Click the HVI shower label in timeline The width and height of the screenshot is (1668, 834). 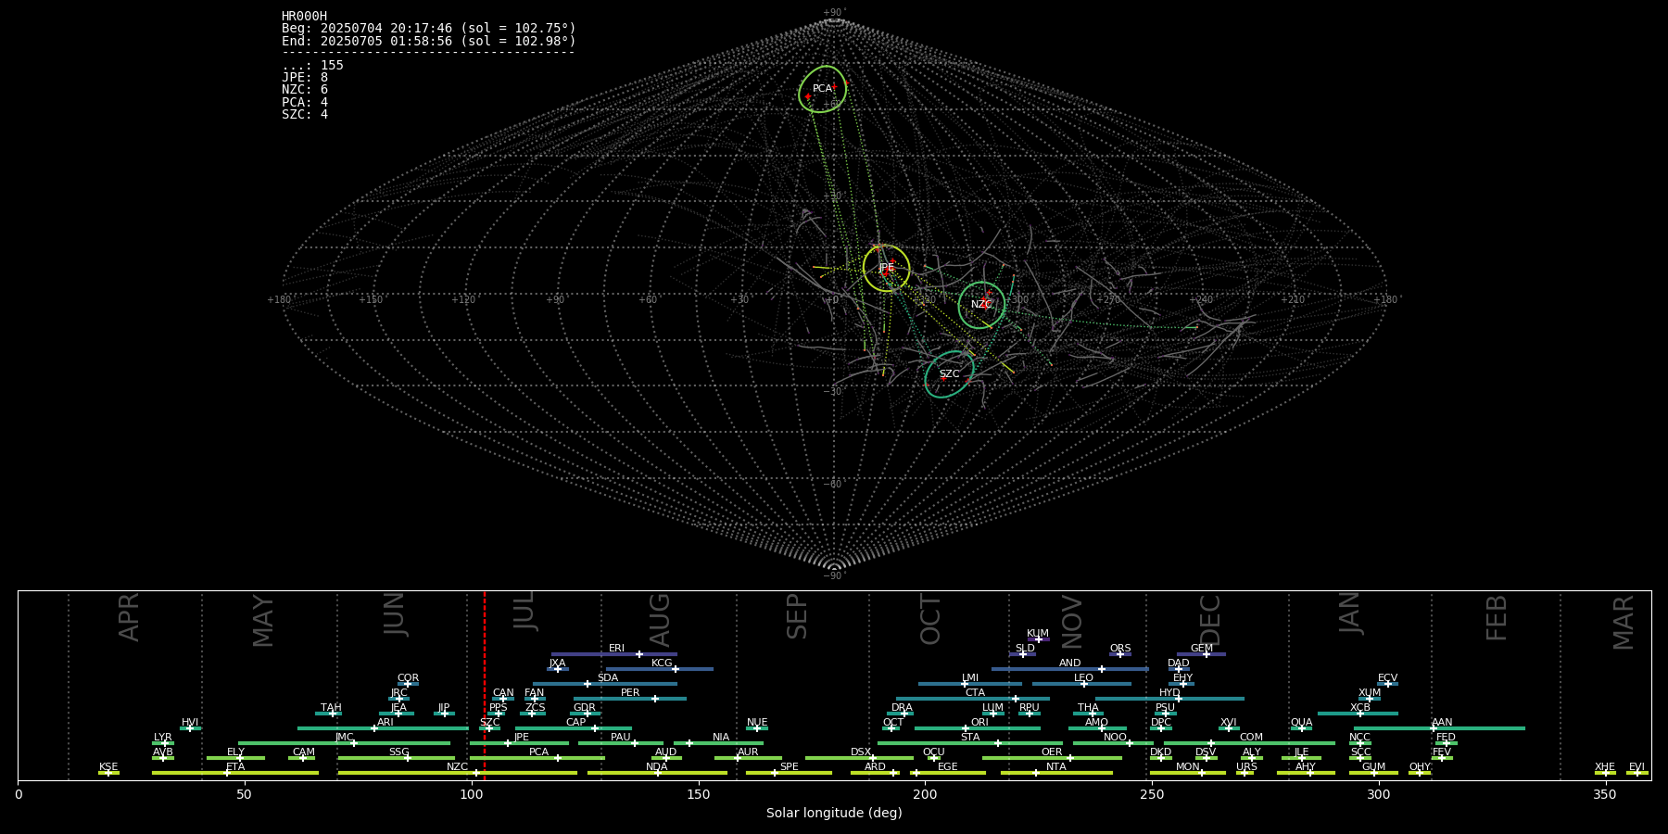pyautogui.click(x=190, y=723)
